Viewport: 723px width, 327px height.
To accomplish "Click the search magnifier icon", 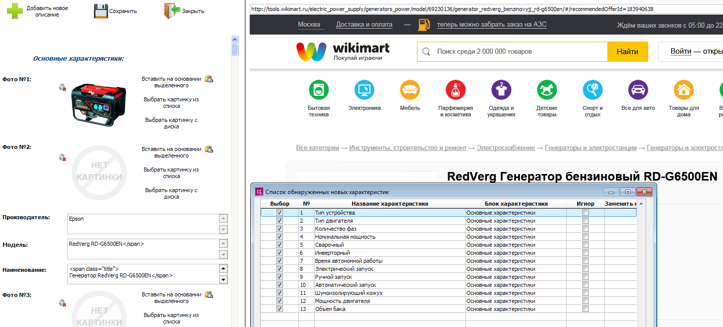I will (x=426, y=52).
